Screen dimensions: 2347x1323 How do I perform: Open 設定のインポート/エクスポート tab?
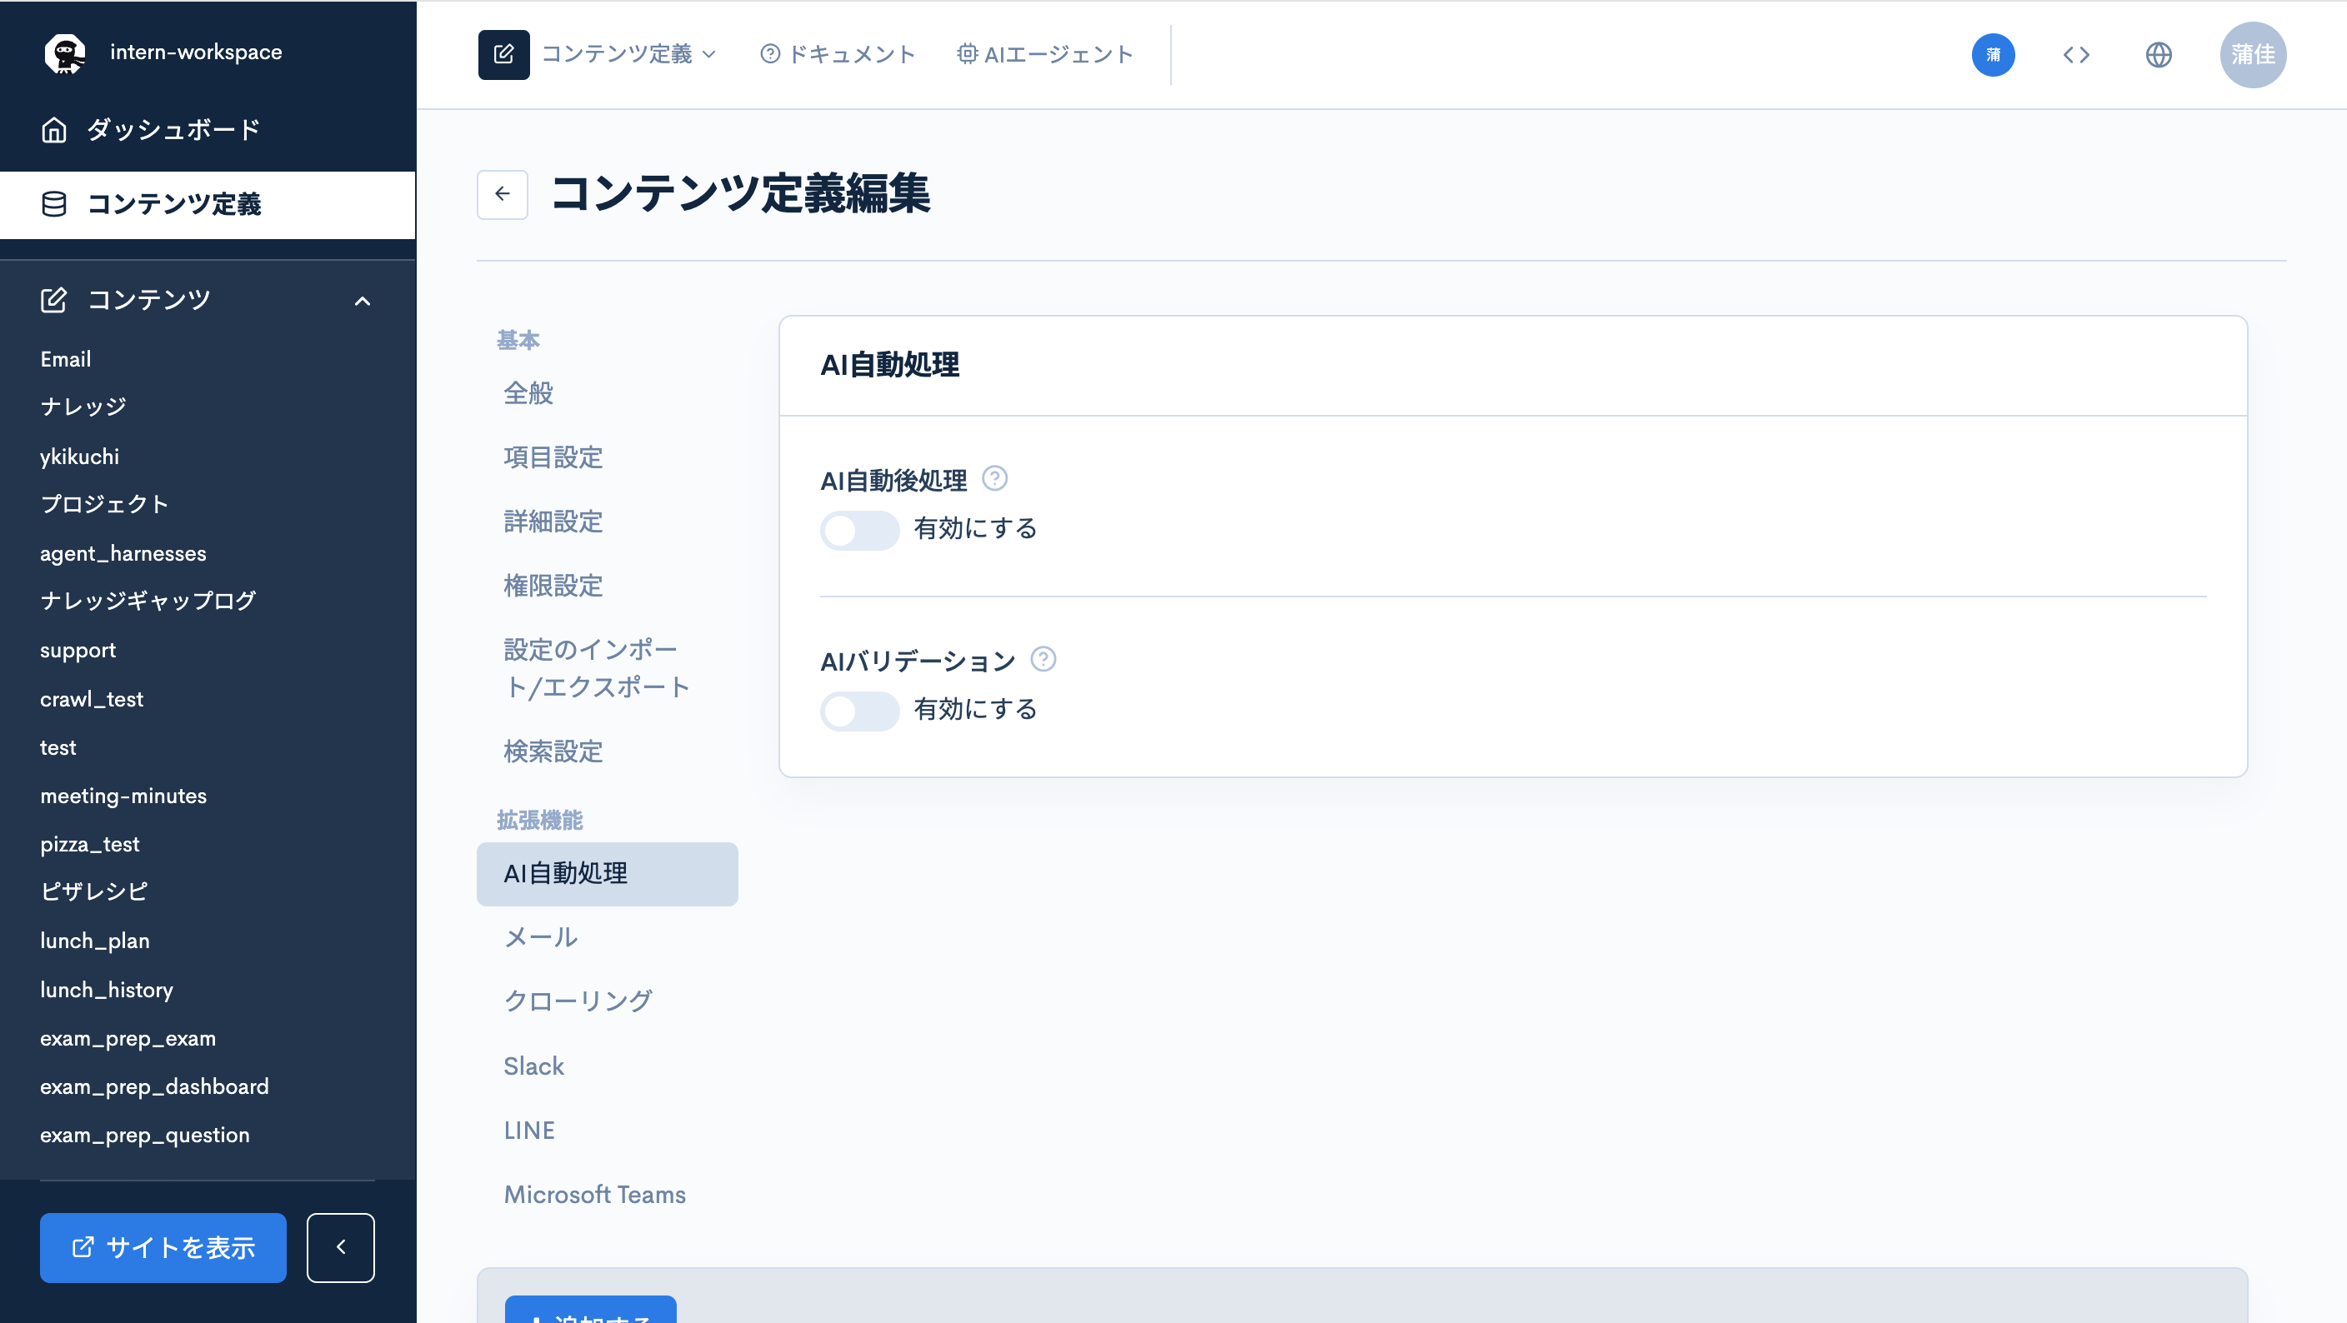[607, 668]
